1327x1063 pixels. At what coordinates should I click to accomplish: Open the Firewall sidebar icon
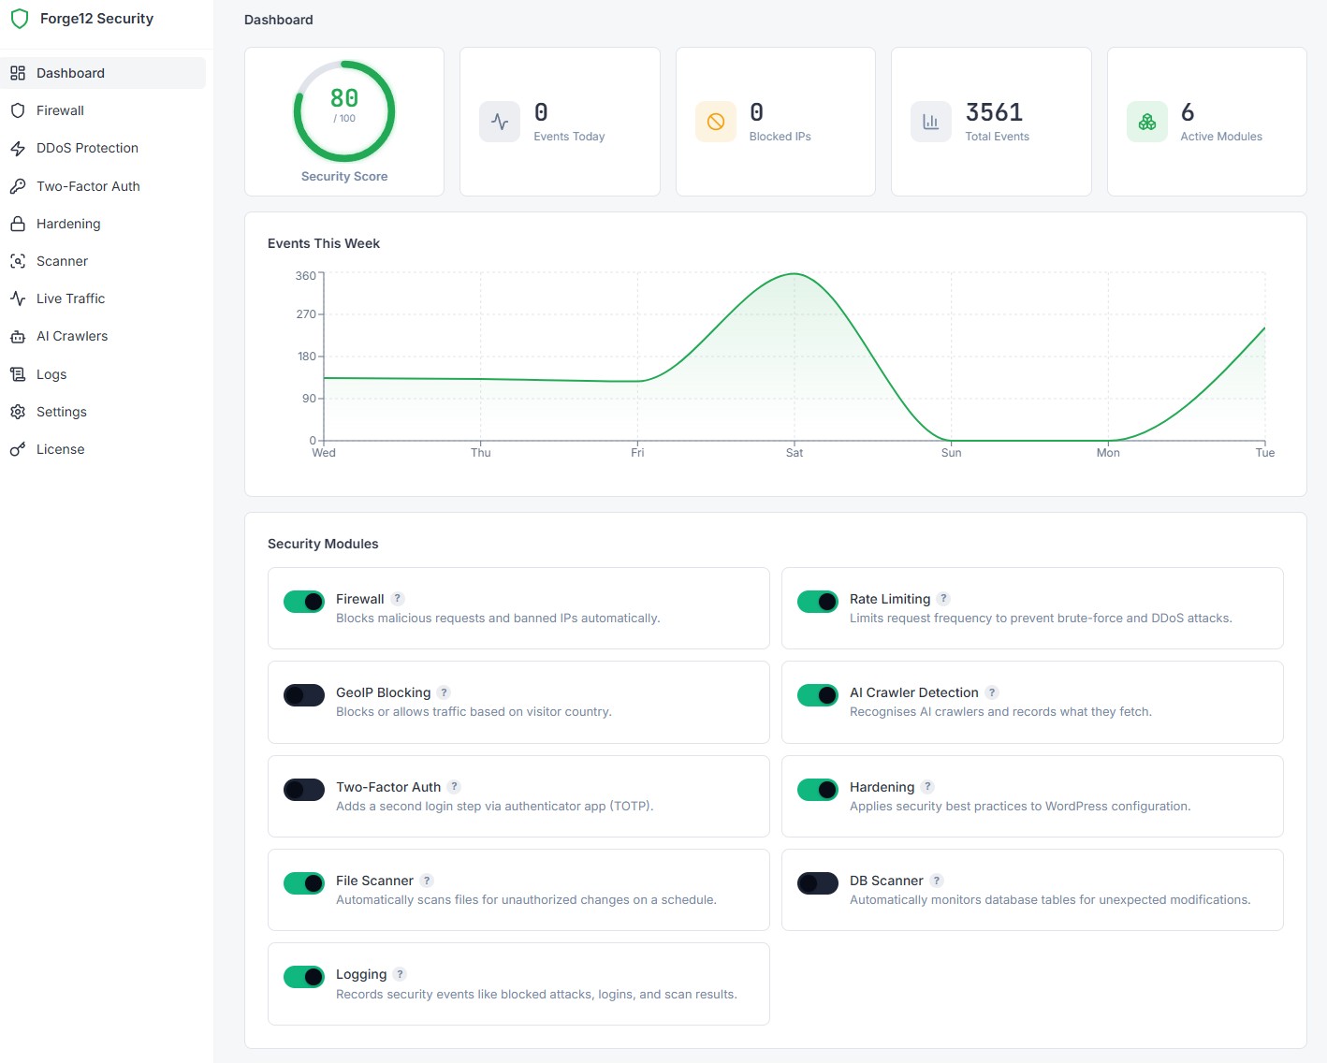[18, 110]
